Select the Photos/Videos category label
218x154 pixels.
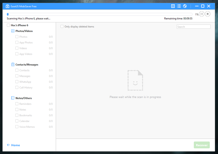click(x=24, y=31)
